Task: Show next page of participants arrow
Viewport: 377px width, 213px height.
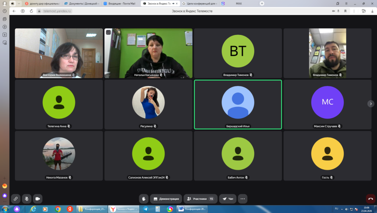Action: click(x=371, y=104)
